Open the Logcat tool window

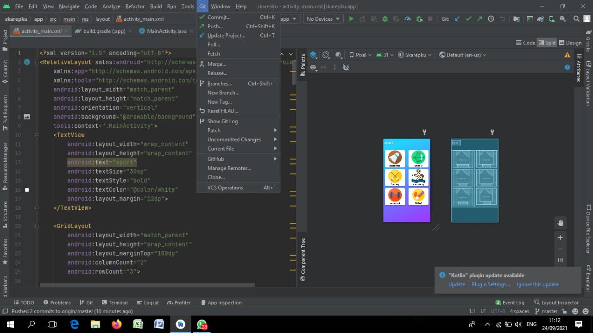148,302
